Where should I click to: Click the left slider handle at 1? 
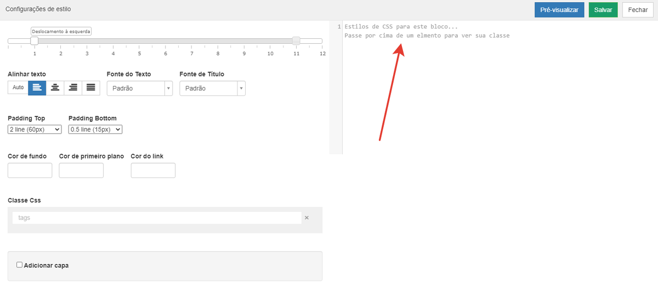pyautogui.click(x=34, y=41)
